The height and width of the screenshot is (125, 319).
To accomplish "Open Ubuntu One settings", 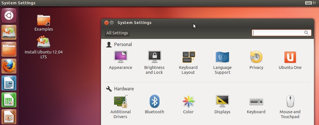I will coord(290,60).
